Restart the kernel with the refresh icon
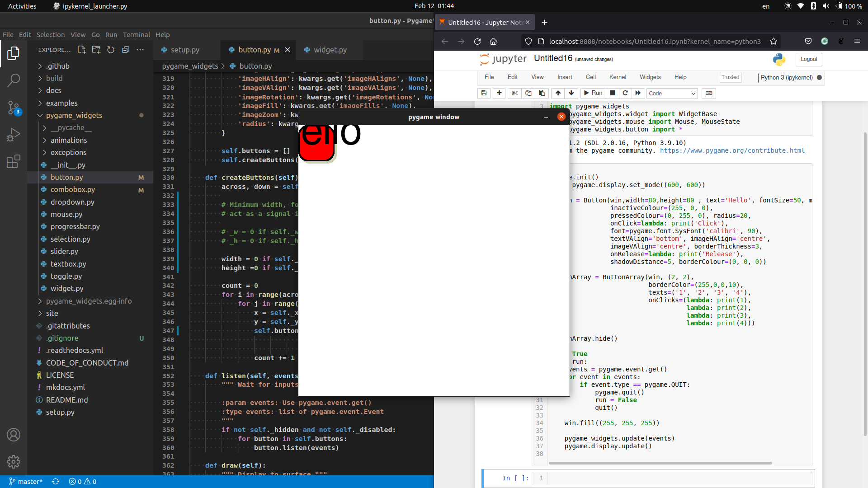The width and height of the screenshot is (868, 488). coord(625,93)
